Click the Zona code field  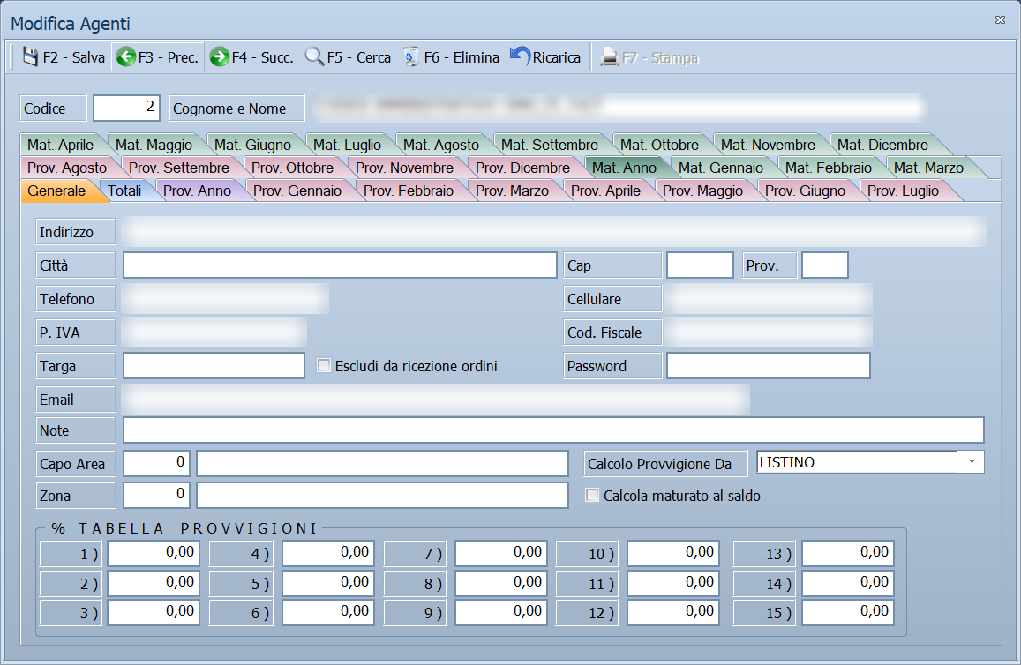pos(156,495)
